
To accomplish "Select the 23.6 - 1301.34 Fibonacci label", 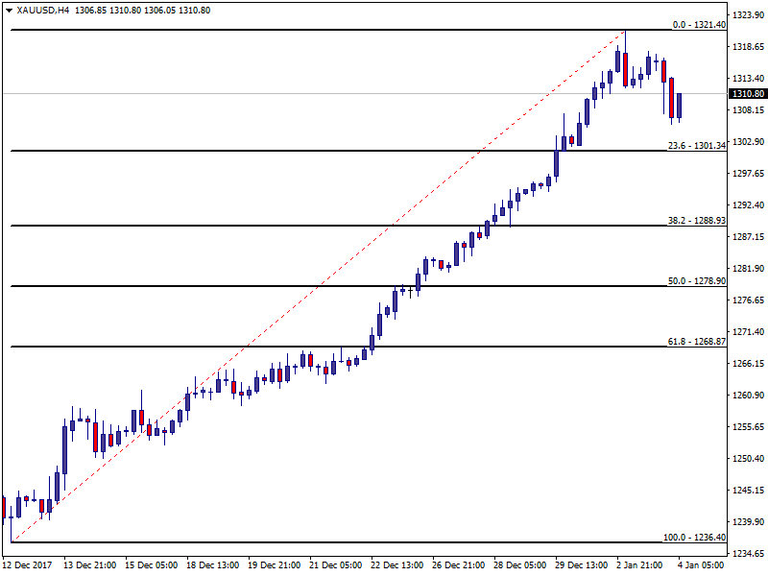I will click(x=694, y=146).
